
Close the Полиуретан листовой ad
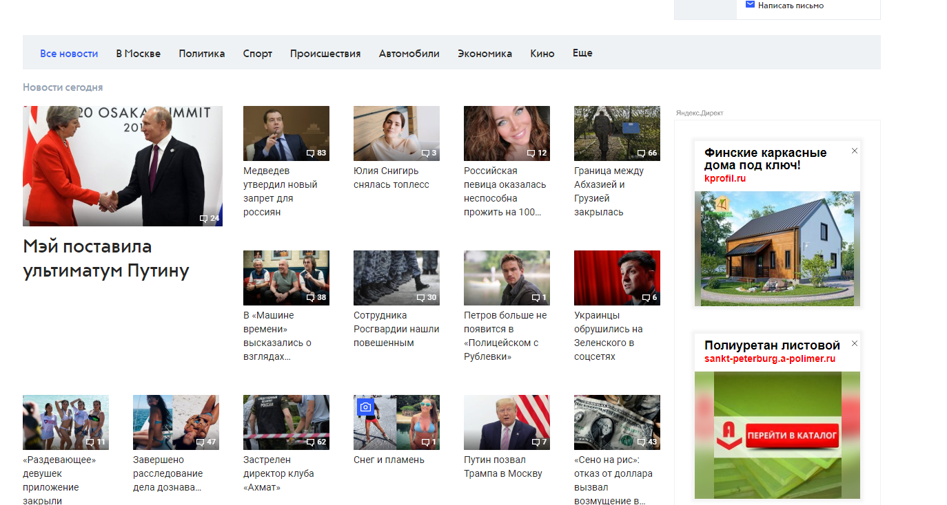pyautogui.click(x=855, y=343)
